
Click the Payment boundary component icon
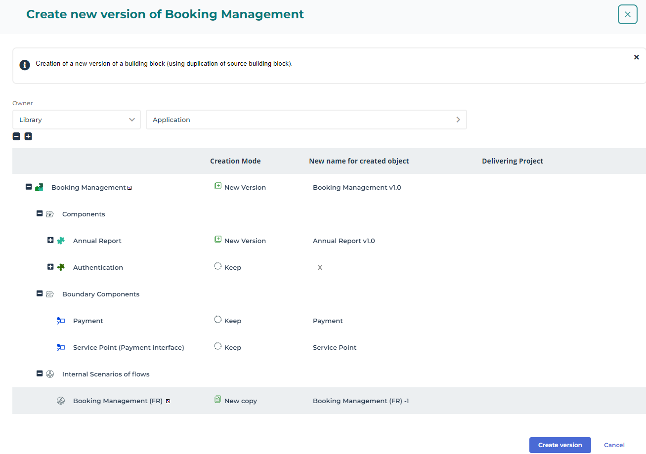tap(61, 321)
